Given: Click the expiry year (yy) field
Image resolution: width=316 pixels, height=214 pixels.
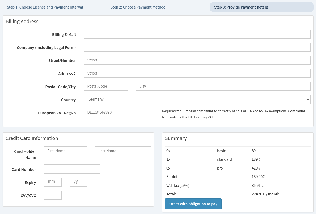Looking at the screenshot, I should pyautogui.click(x=78, y=182).
